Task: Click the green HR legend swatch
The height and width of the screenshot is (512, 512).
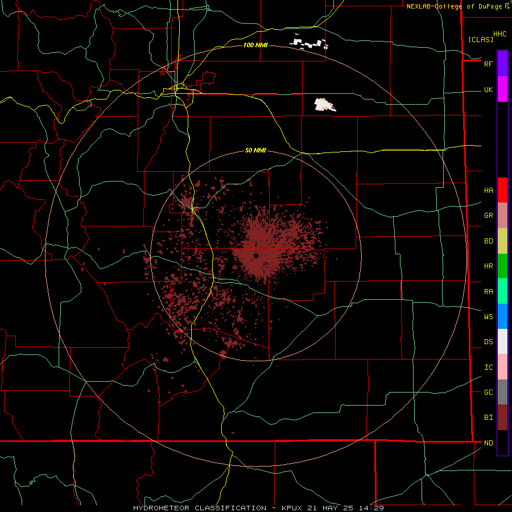Action: [x=502, y=266]
